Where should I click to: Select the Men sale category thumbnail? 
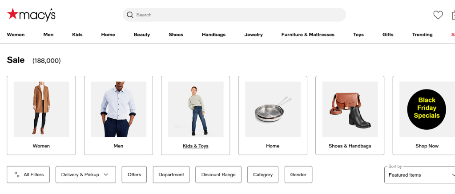(118, 109)
